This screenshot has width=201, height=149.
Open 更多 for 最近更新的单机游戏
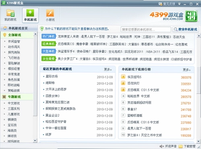pyautogui.click(x=108, y=69)
